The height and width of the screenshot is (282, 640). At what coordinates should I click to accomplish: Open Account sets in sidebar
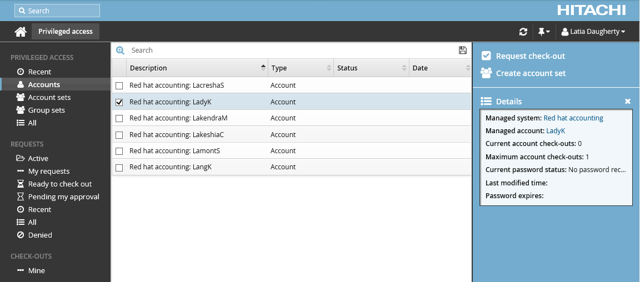(x=49, y=97)
